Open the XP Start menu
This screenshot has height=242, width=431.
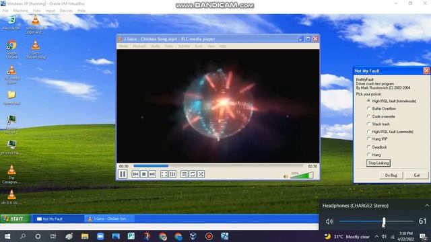coord(15,218)
